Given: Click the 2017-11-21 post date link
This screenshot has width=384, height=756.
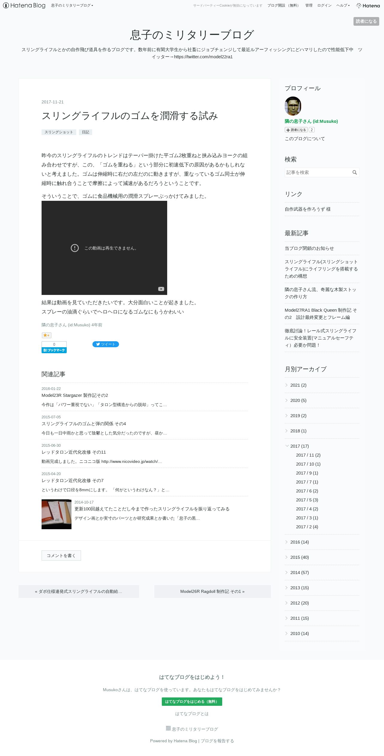Looking at the screenshot, I should tap(53, 102).
